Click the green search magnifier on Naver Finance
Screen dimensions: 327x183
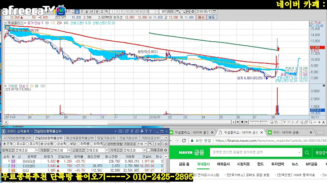307,153
